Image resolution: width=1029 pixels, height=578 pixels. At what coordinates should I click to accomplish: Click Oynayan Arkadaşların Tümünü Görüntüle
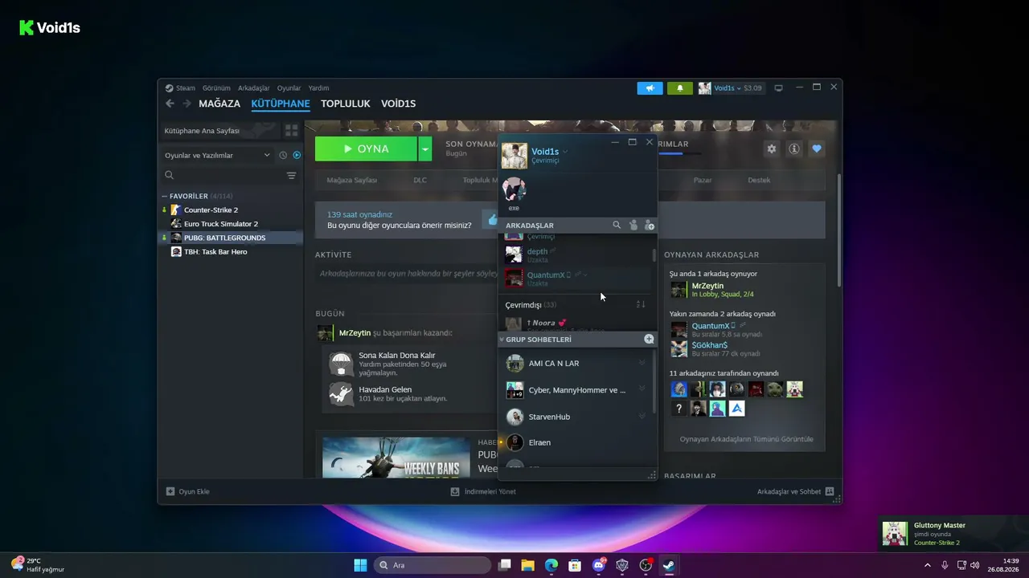coord(747,439)
